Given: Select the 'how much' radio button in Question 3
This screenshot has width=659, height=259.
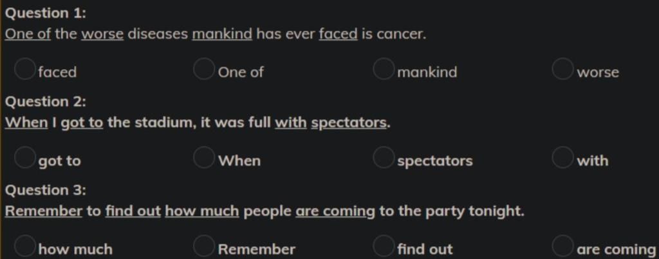Looking at the screenshot, I should point(24,246).
